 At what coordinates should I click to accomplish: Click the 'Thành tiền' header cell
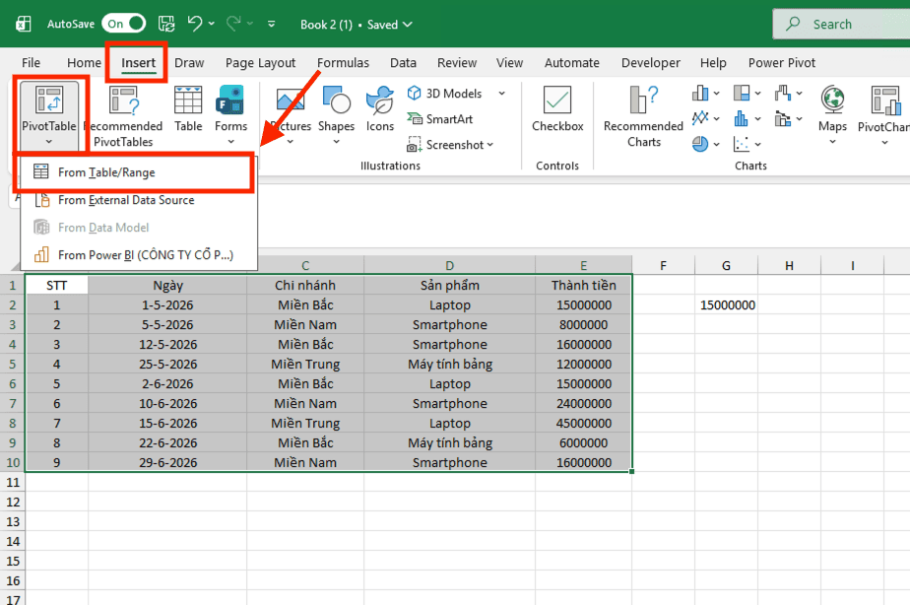click(x=583, y=285)
